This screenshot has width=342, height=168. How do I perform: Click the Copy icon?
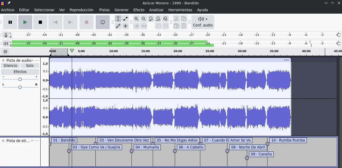tap(184, 19)
